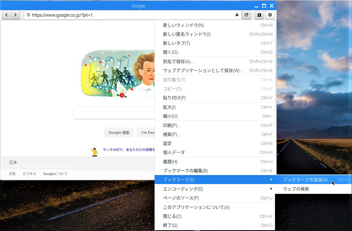Expand the エンコーディング(E) submenu
The image size is (352, 231).
click(x=215, y=189)
